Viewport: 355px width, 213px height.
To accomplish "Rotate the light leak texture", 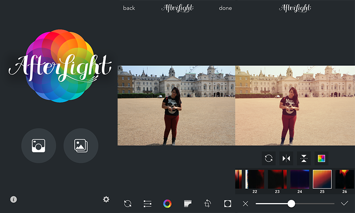I will pyautogui.click(x=268, y=158).
